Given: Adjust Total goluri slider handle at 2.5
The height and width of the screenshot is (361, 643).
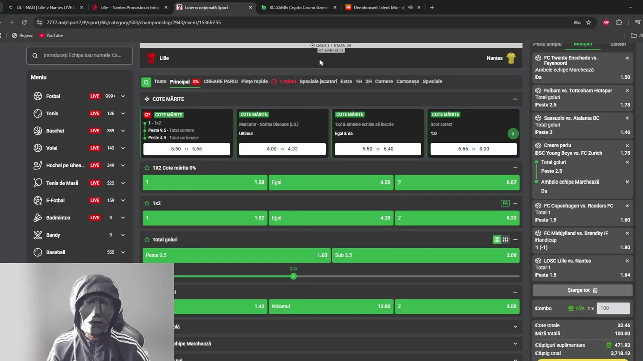Looking at the screenshot, I should click(293, 276).
